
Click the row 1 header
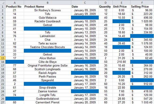[2, 6]
